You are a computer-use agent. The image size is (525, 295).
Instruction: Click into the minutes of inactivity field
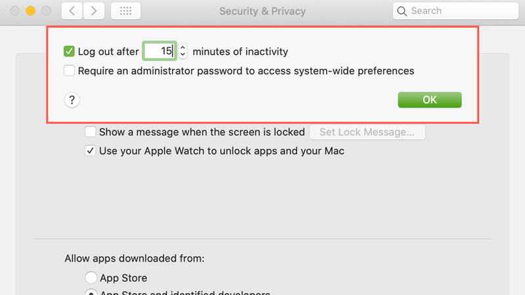[x=159, y=51]
